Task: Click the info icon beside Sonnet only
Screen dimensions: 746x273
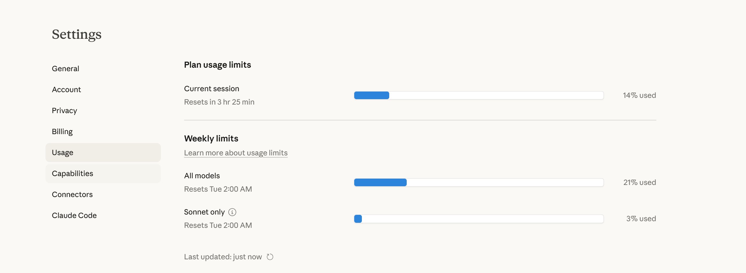Action: (232, 212)
